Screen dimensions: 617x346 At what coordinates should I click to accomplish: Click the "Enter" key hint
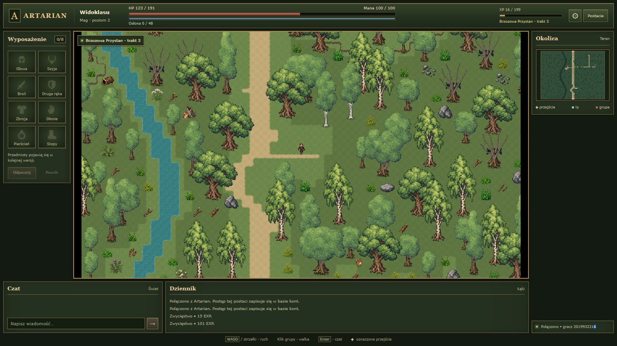click(325, 339)
